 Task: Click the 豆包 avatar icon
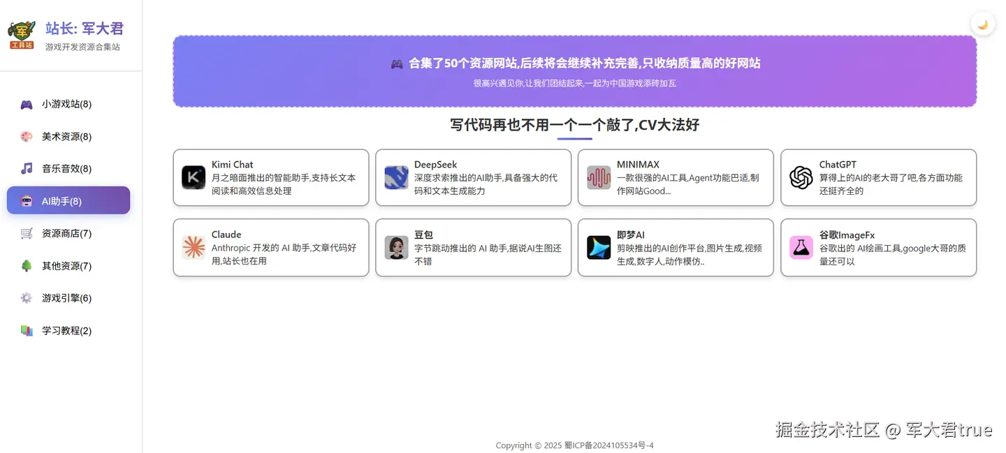(396, 247)
